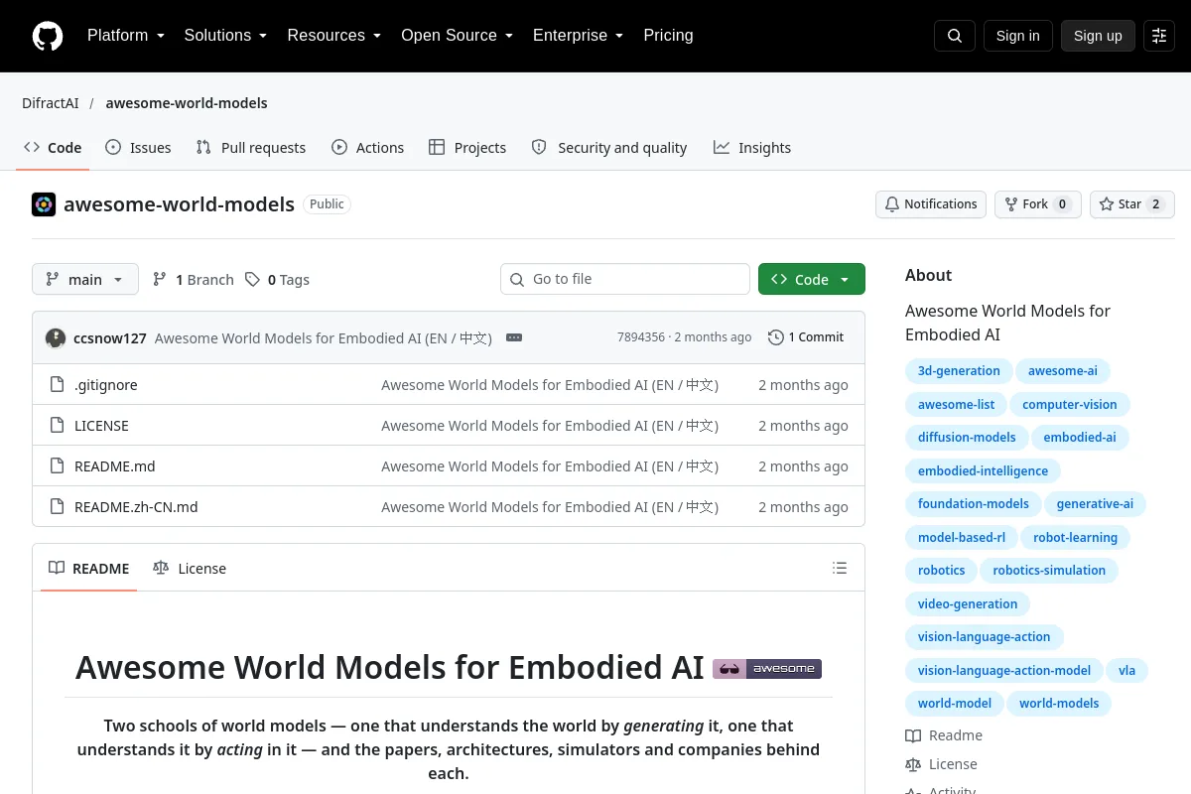Open the appearance settings icon button

tap(1159, 36)
